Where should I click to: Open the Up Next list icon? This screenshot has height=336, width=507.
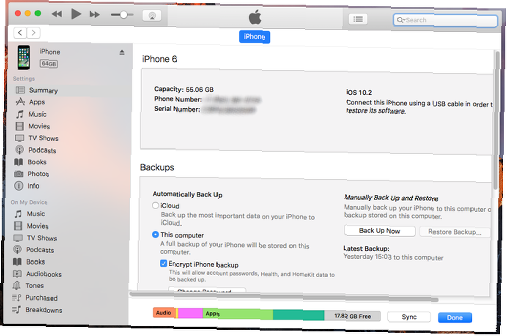click(x=357, y=19)
